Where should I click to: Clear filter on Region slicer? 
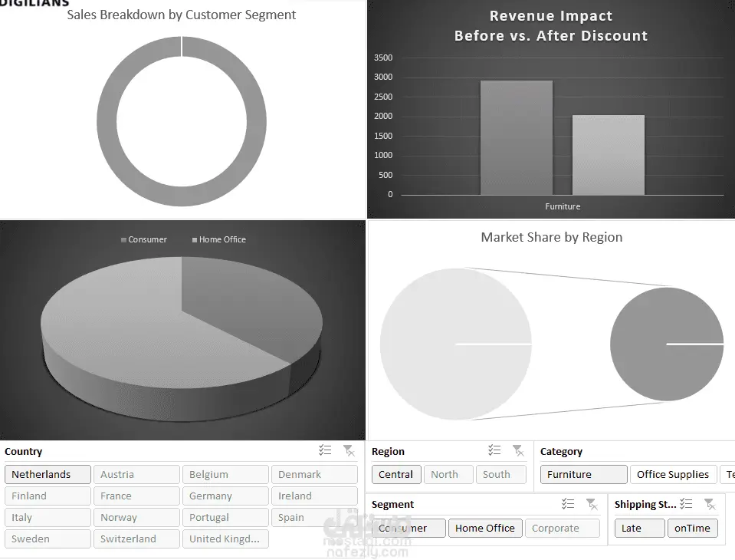click(x=518, y=450)
